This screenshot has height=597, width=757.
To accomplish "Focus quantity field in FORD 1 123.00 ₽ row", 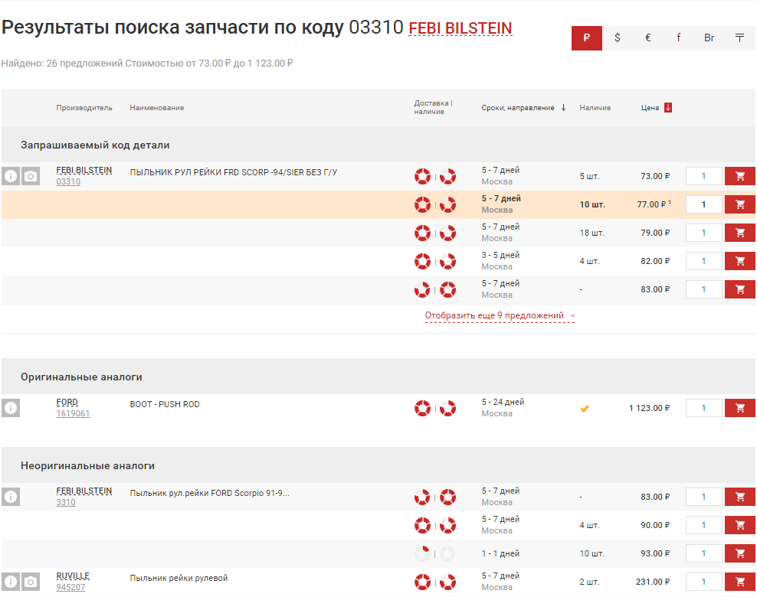I will 704,408.
